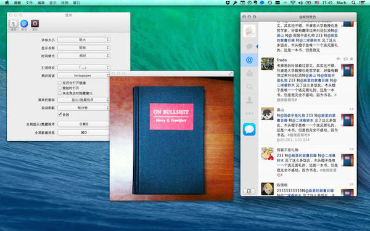Open the @ mentions tab in sidebar
Screen dimensions: 370x231
coord(249,60)
